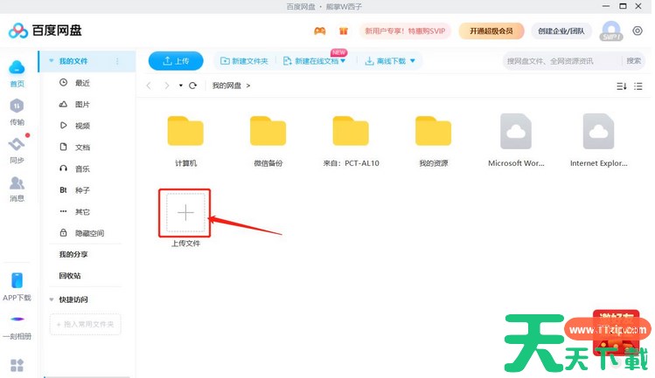655x378 pixels.
Task: Click the game controller icon in header
Action: (320, 31)
